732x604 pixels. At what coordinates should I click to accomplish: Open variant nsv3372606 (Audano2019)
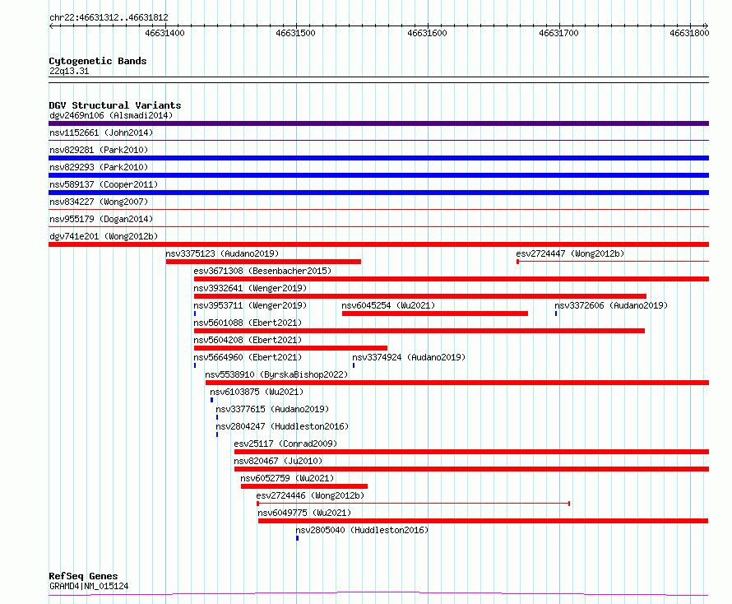[x=611, y=305]
